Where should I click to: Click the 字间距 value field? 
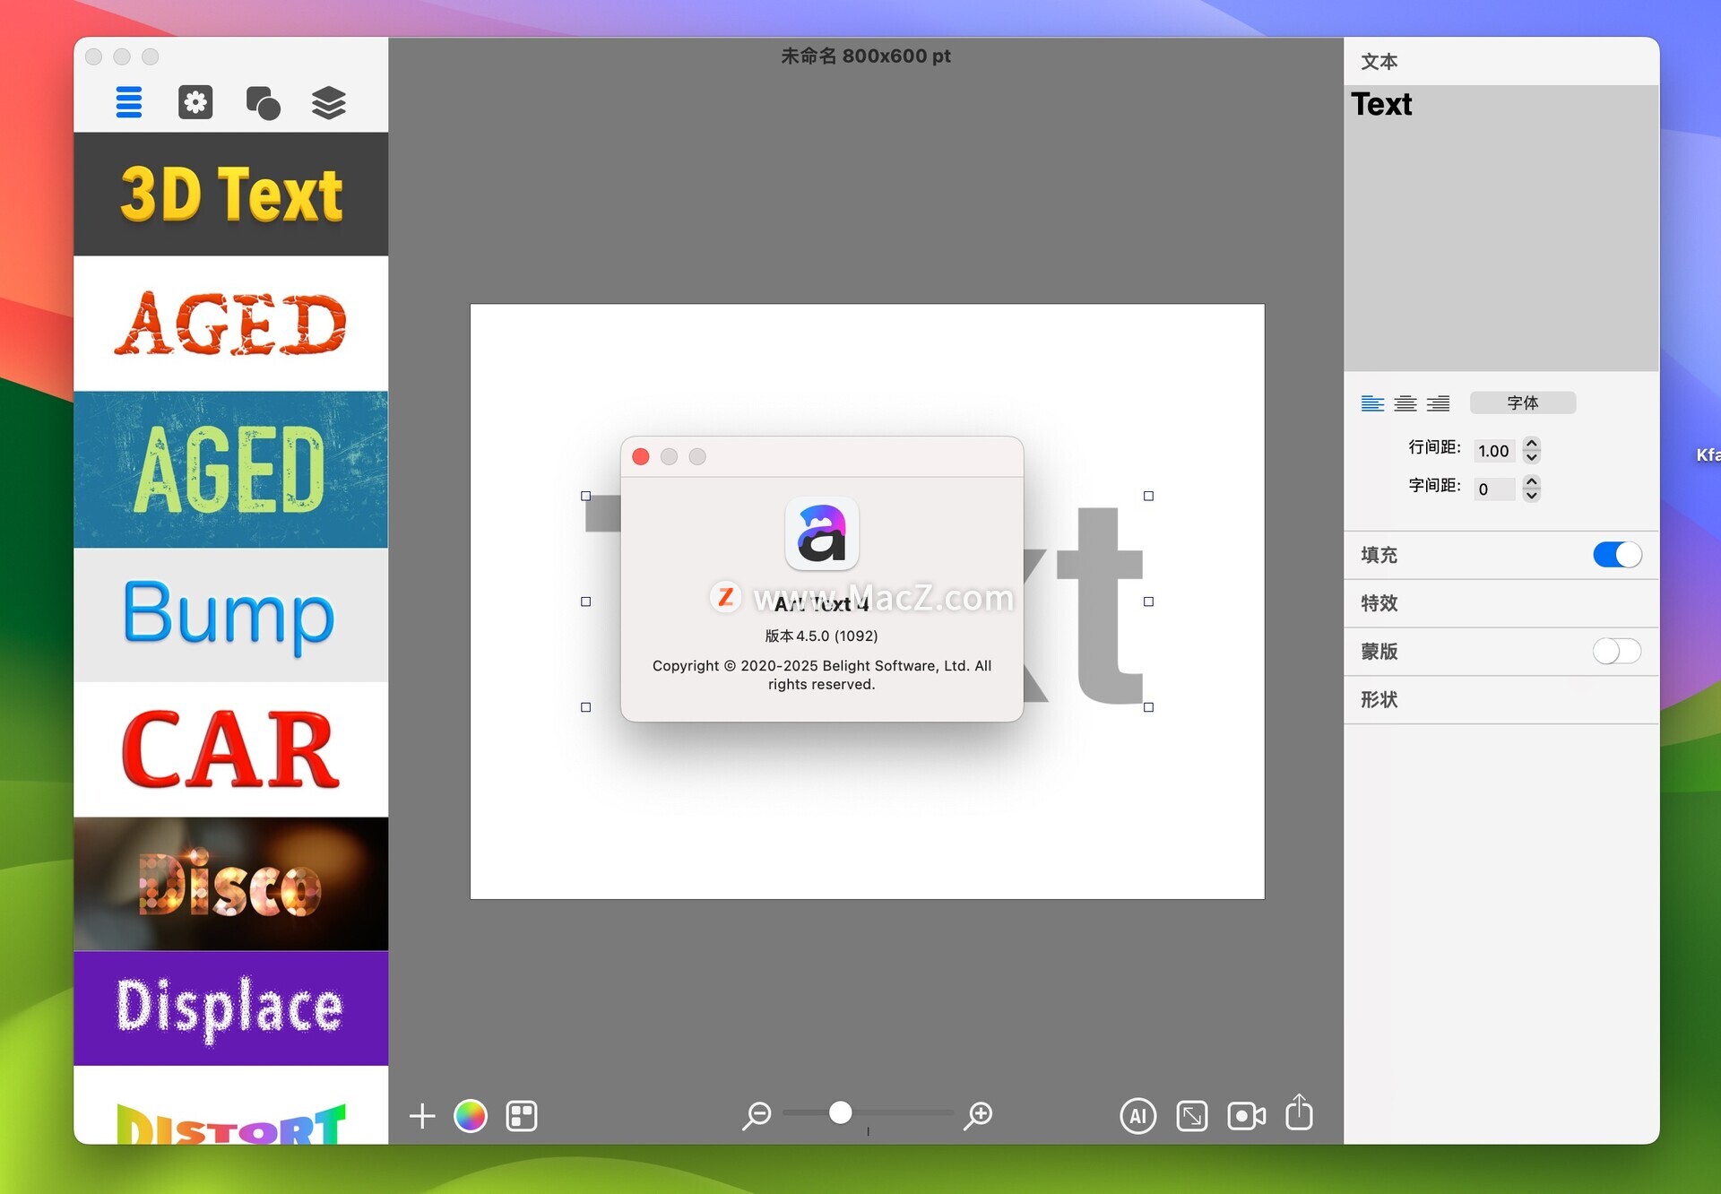point(1494,489)
